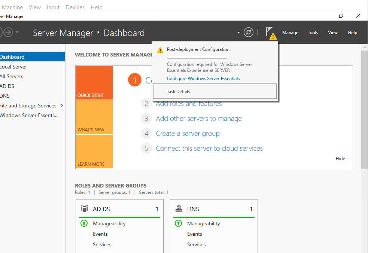Click the step 2 number circle

click(x=146, y=104)
